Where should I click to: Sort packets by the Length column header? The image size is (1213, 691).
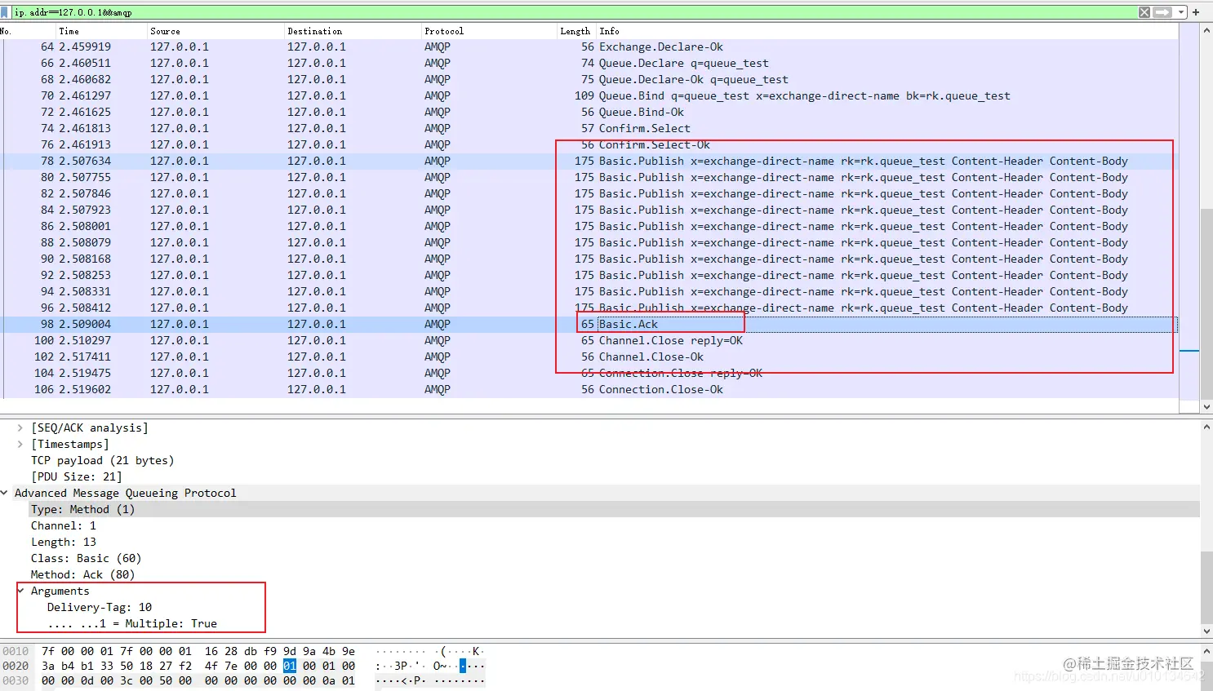click(576, 31)
